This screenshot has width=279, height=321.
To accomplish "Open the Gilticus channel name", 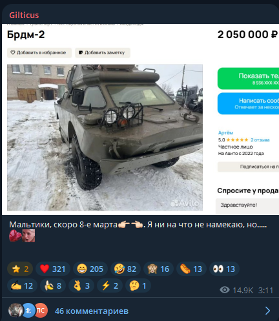I will pyautogui.click(x=24, y=16).
